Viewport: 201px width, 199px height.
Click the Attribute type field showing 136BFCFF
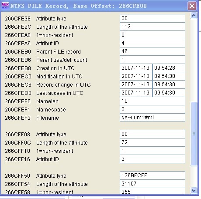152,175
